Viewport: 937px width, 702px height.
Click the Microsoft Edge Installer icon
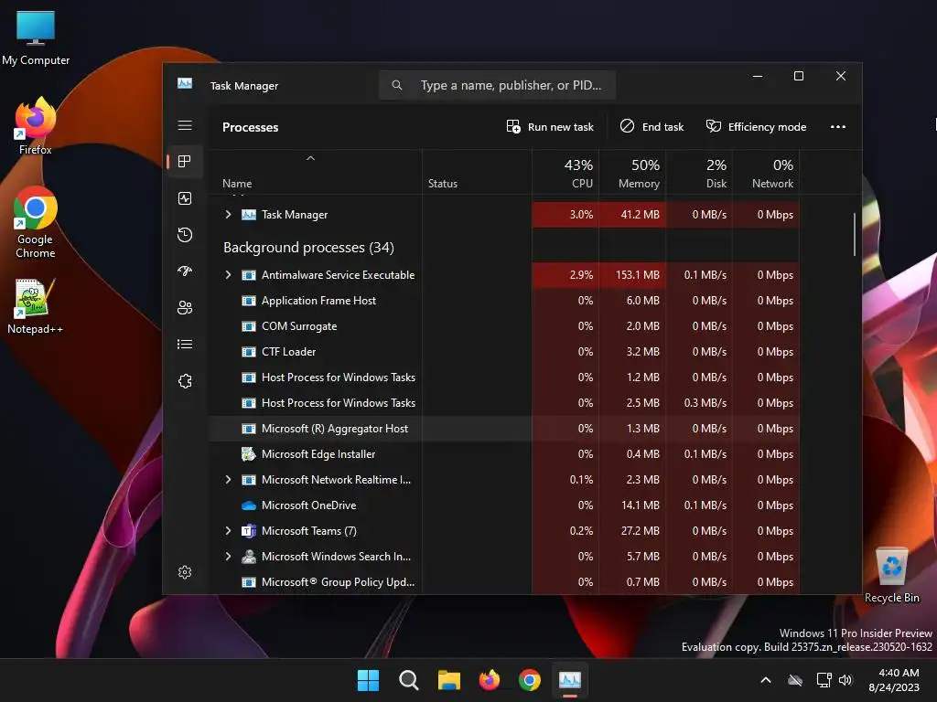click(249, 454)
